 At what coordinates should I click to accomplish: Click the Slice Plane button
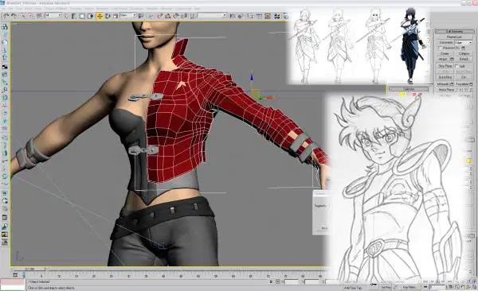click(x=445, y=66)
